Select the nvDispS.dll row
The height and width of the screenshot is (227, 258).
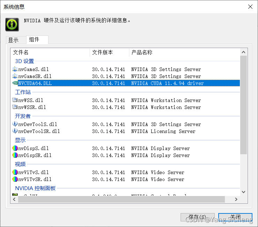pos(126,148)
